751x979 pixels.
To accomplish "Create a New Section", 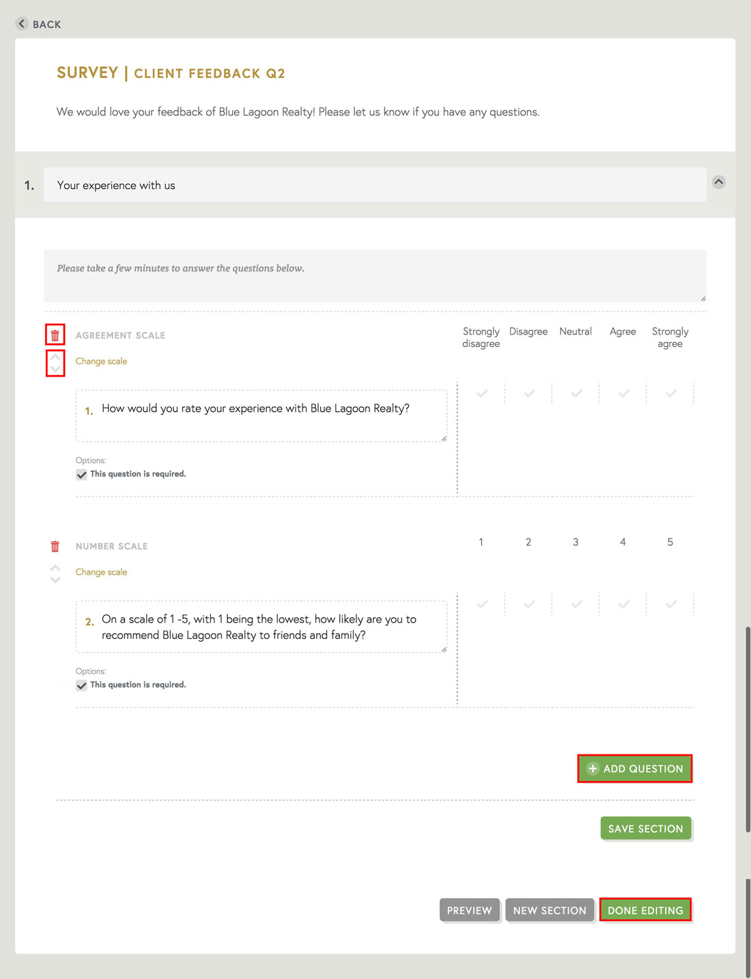I will pyautogui.click(x=550, y=910).
